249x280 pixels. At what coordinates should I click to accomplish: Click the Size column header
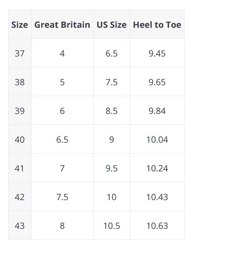[x=20, y=24]
